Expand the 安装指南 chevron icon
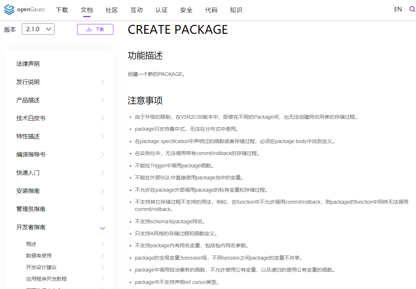This screenshot has width=416, height=289. coord(103,191)
